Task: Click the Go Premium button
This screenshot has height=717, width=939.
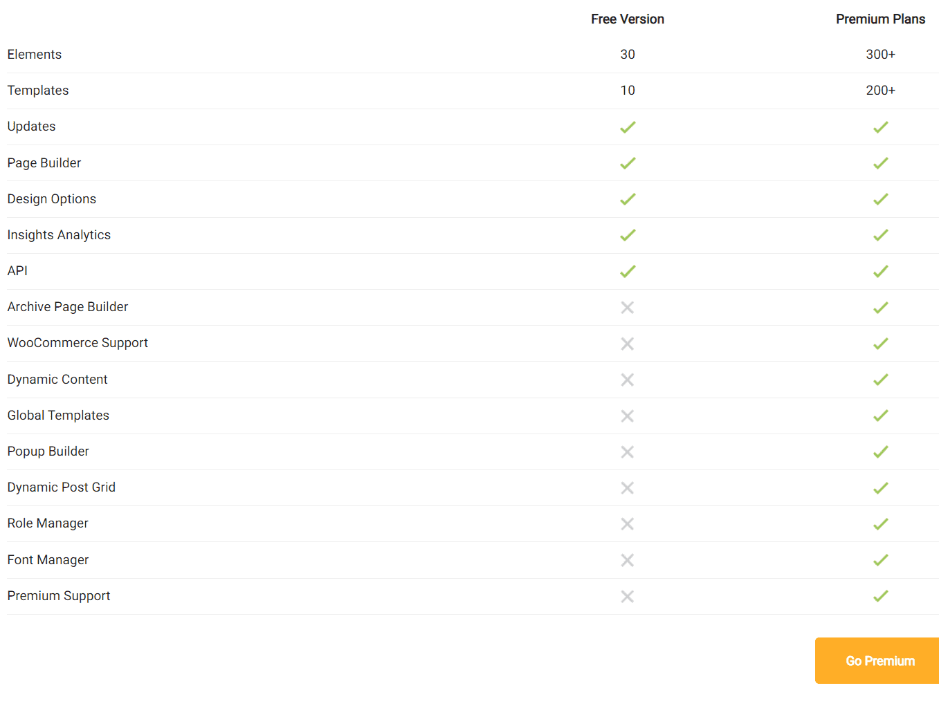Action: point(877,660)
